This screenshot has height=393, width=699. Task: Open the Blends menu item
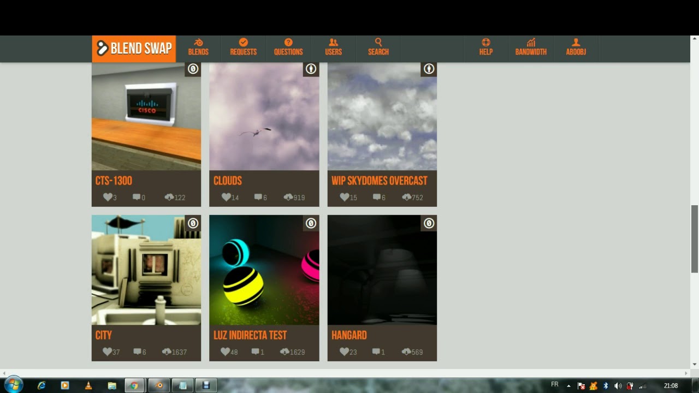[x=198, y=47]
